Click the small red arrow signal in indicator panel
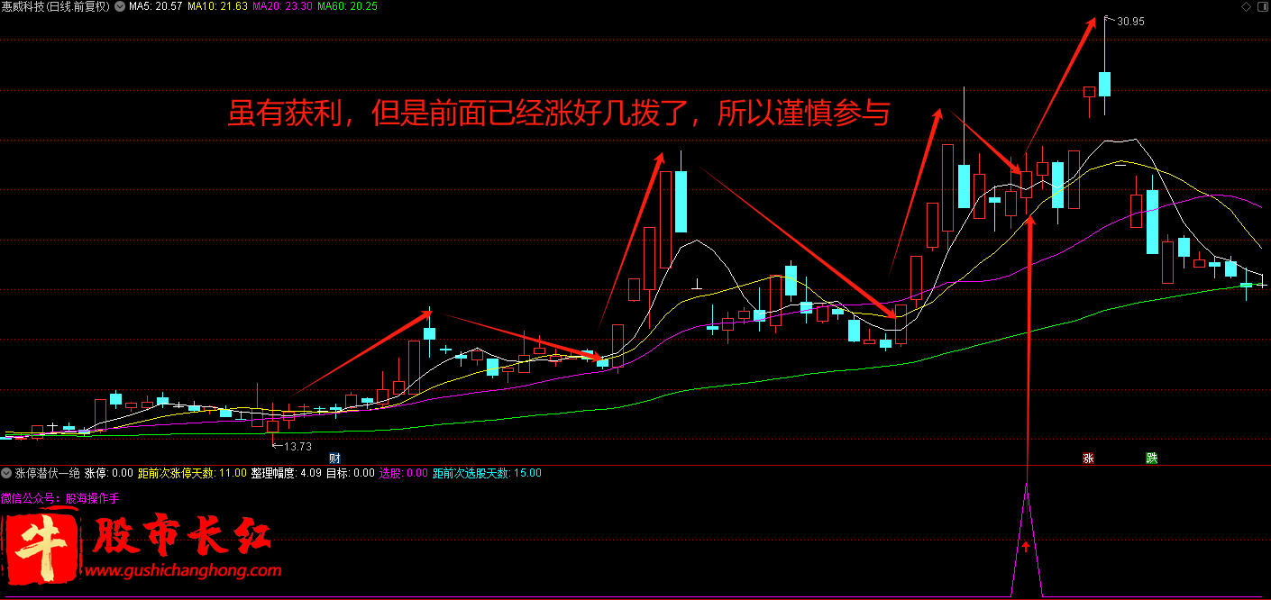 (1025, 546)
